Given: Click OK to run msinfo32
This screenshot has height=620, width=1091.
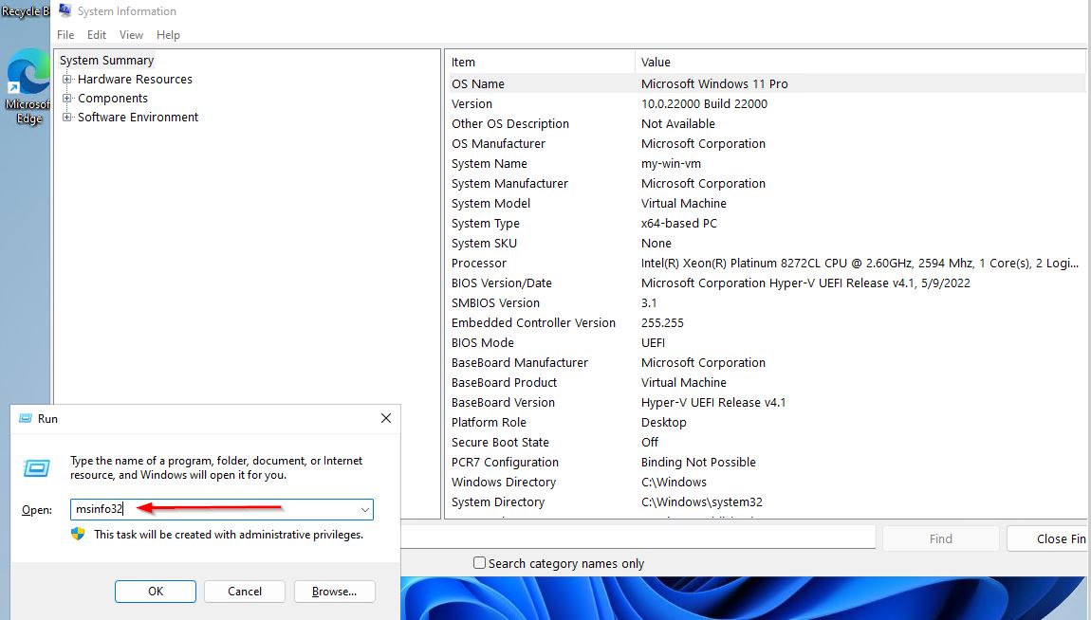Looking at the screenshot, I should click(155, 591).
